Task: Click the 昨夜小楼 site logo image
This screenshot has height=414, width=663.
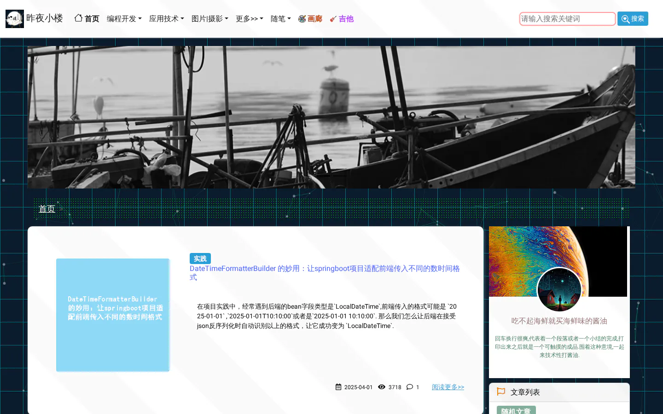Action: (15, 19)
